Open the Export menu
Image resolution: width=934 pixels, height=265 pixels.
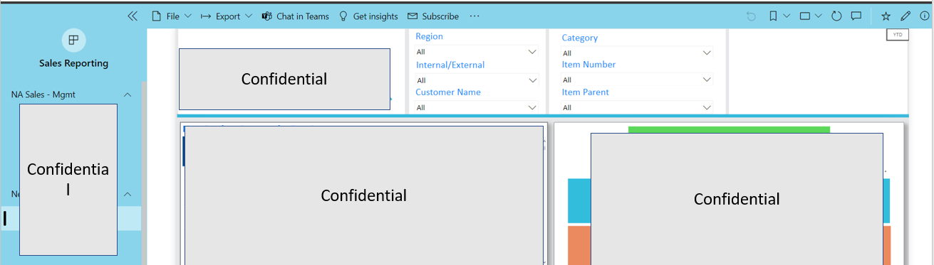(x=227, y=16)
